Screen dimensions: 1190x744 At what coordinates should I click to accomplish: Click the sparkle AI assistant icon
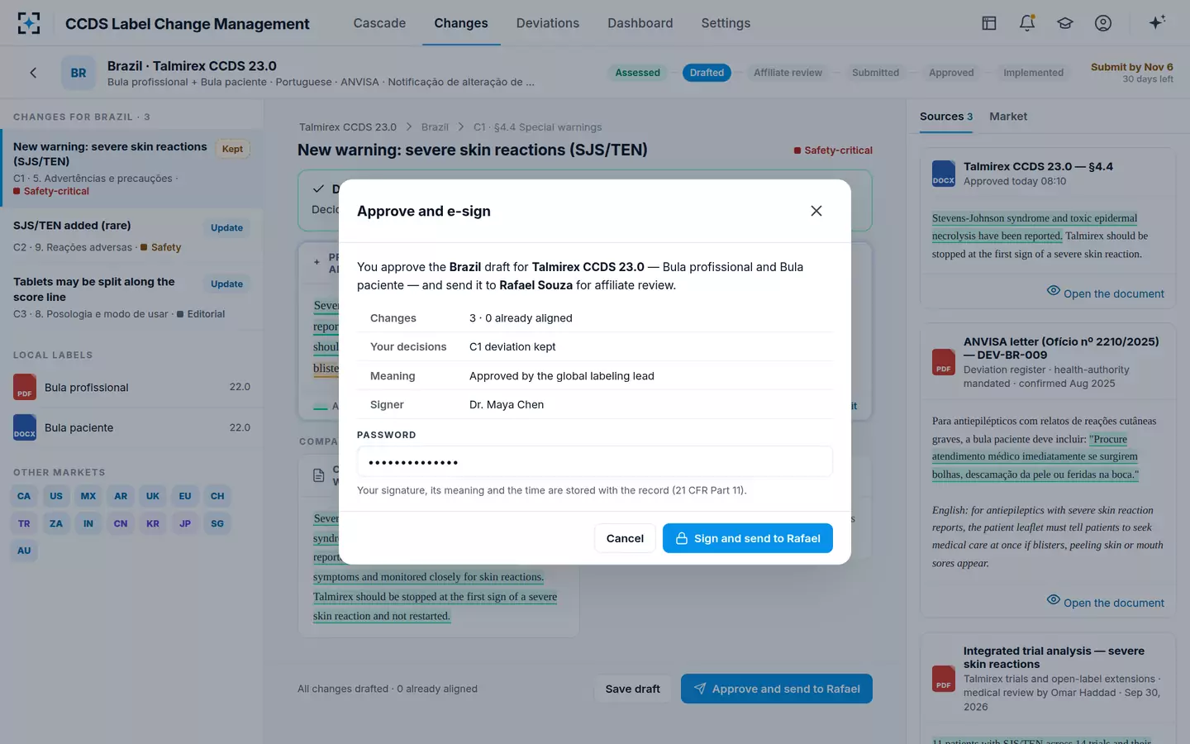pos(1157,22)
